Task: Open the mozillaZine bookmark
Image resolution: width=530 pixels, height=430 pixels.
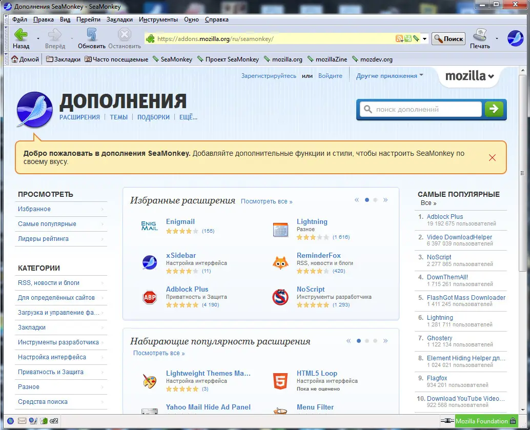Action: coord(327,59)
